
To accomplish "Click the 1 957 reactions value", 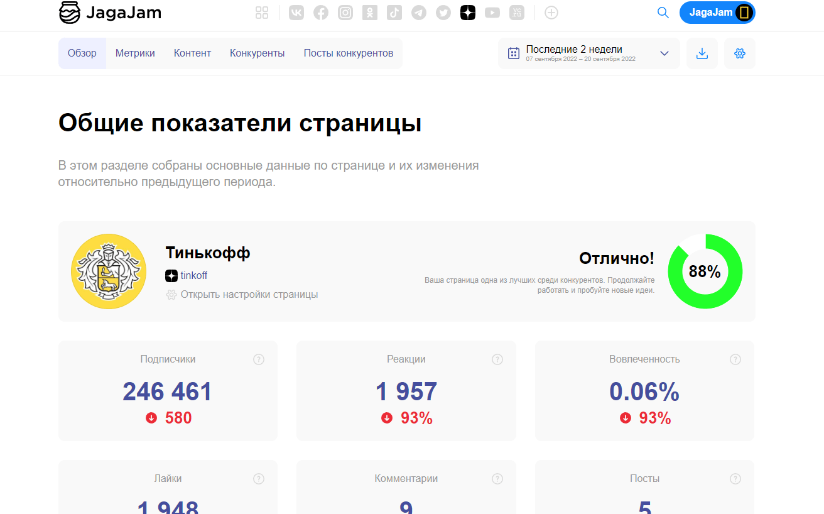I will [406, 392].
